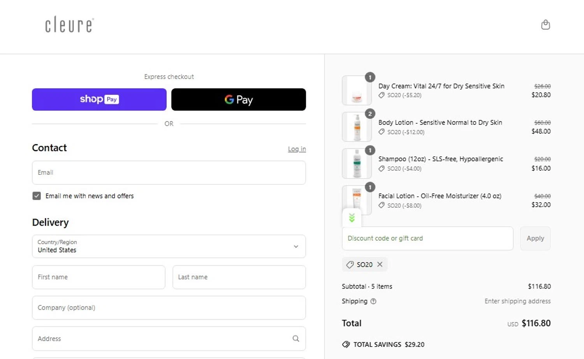The width and height of the screenshot is (584, 359).
Task: Uncheck Email me with news and offers
Action: (x=37, y=196)
